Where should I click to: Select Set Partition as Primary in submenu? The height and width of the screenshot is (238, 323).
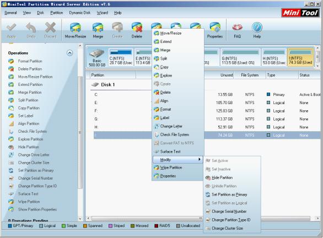coord(232,194)
